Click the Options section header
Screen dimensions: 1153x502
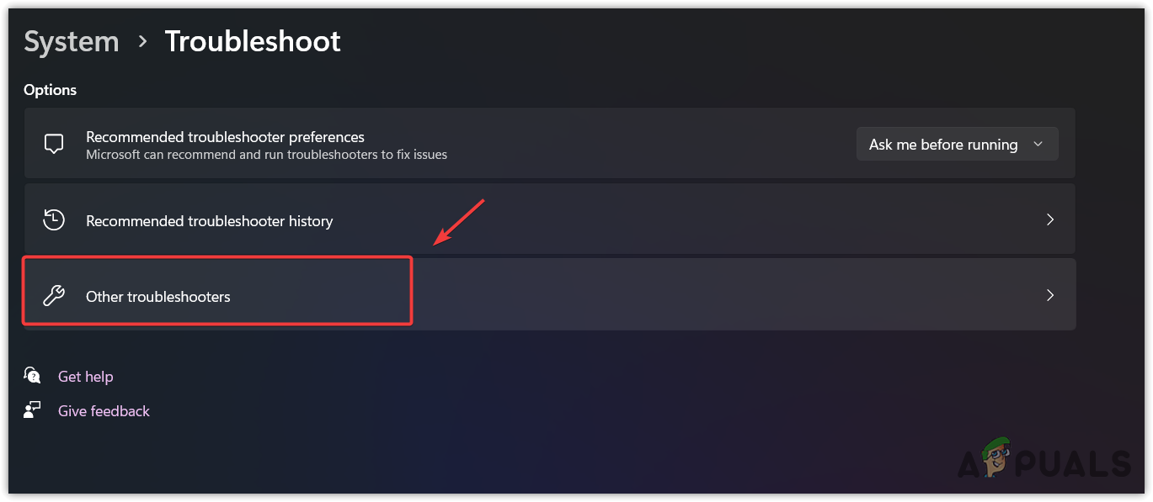click(x=50, y=89)
